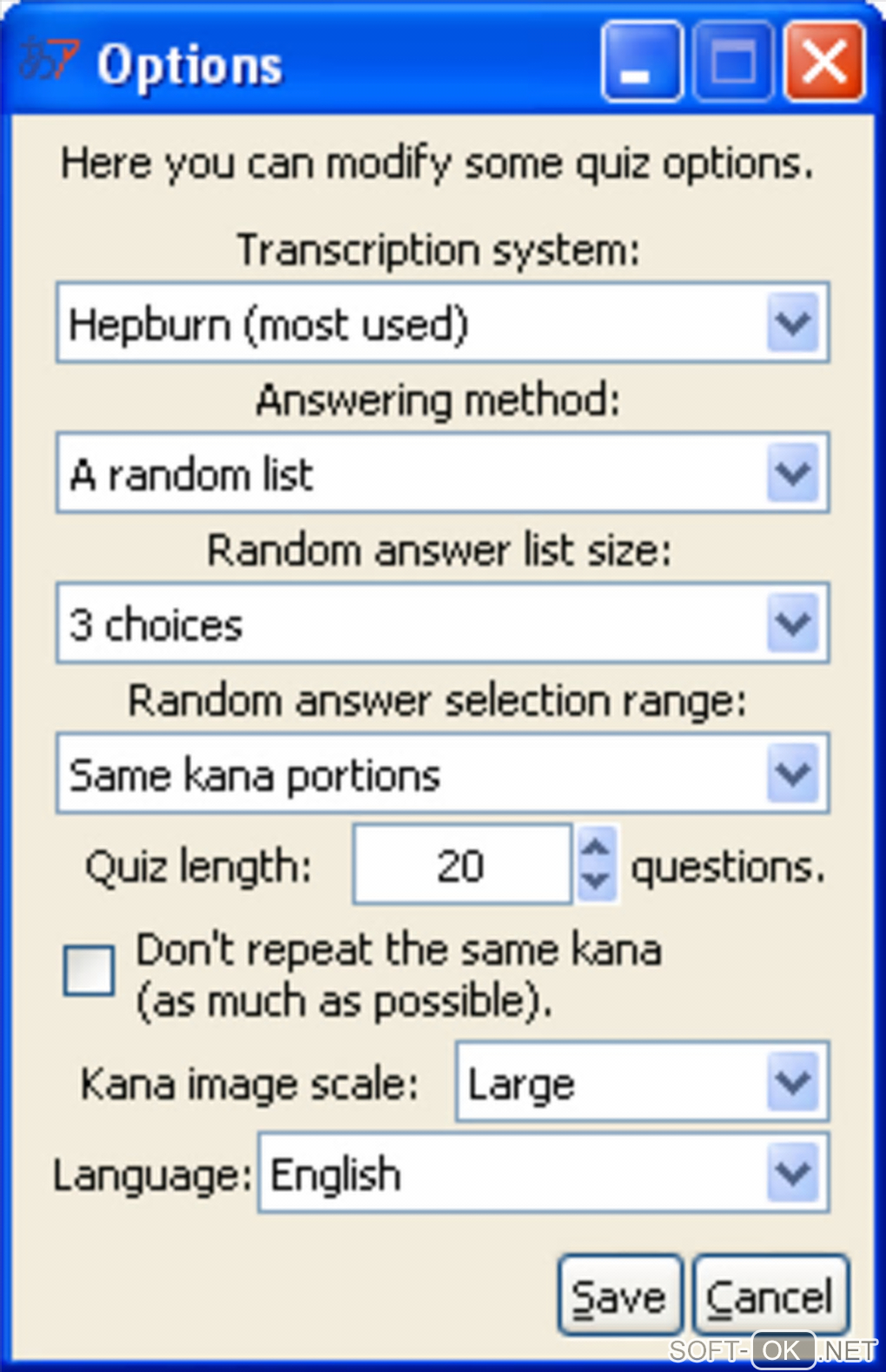Click the "3 choices" selected value
The width and height of the screenshot is (886, 1372).
pos(156,625)
